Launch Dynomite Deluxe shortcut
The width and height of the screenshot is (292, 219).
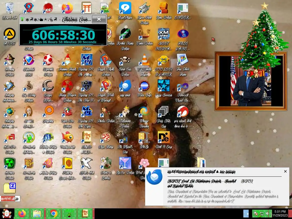(x=48, y=65)
